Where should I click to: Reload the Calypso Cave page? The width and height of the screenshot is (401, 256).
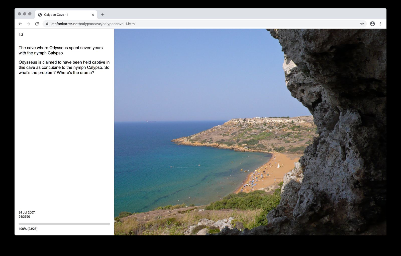pyautogui.click(x=37, y=24)
